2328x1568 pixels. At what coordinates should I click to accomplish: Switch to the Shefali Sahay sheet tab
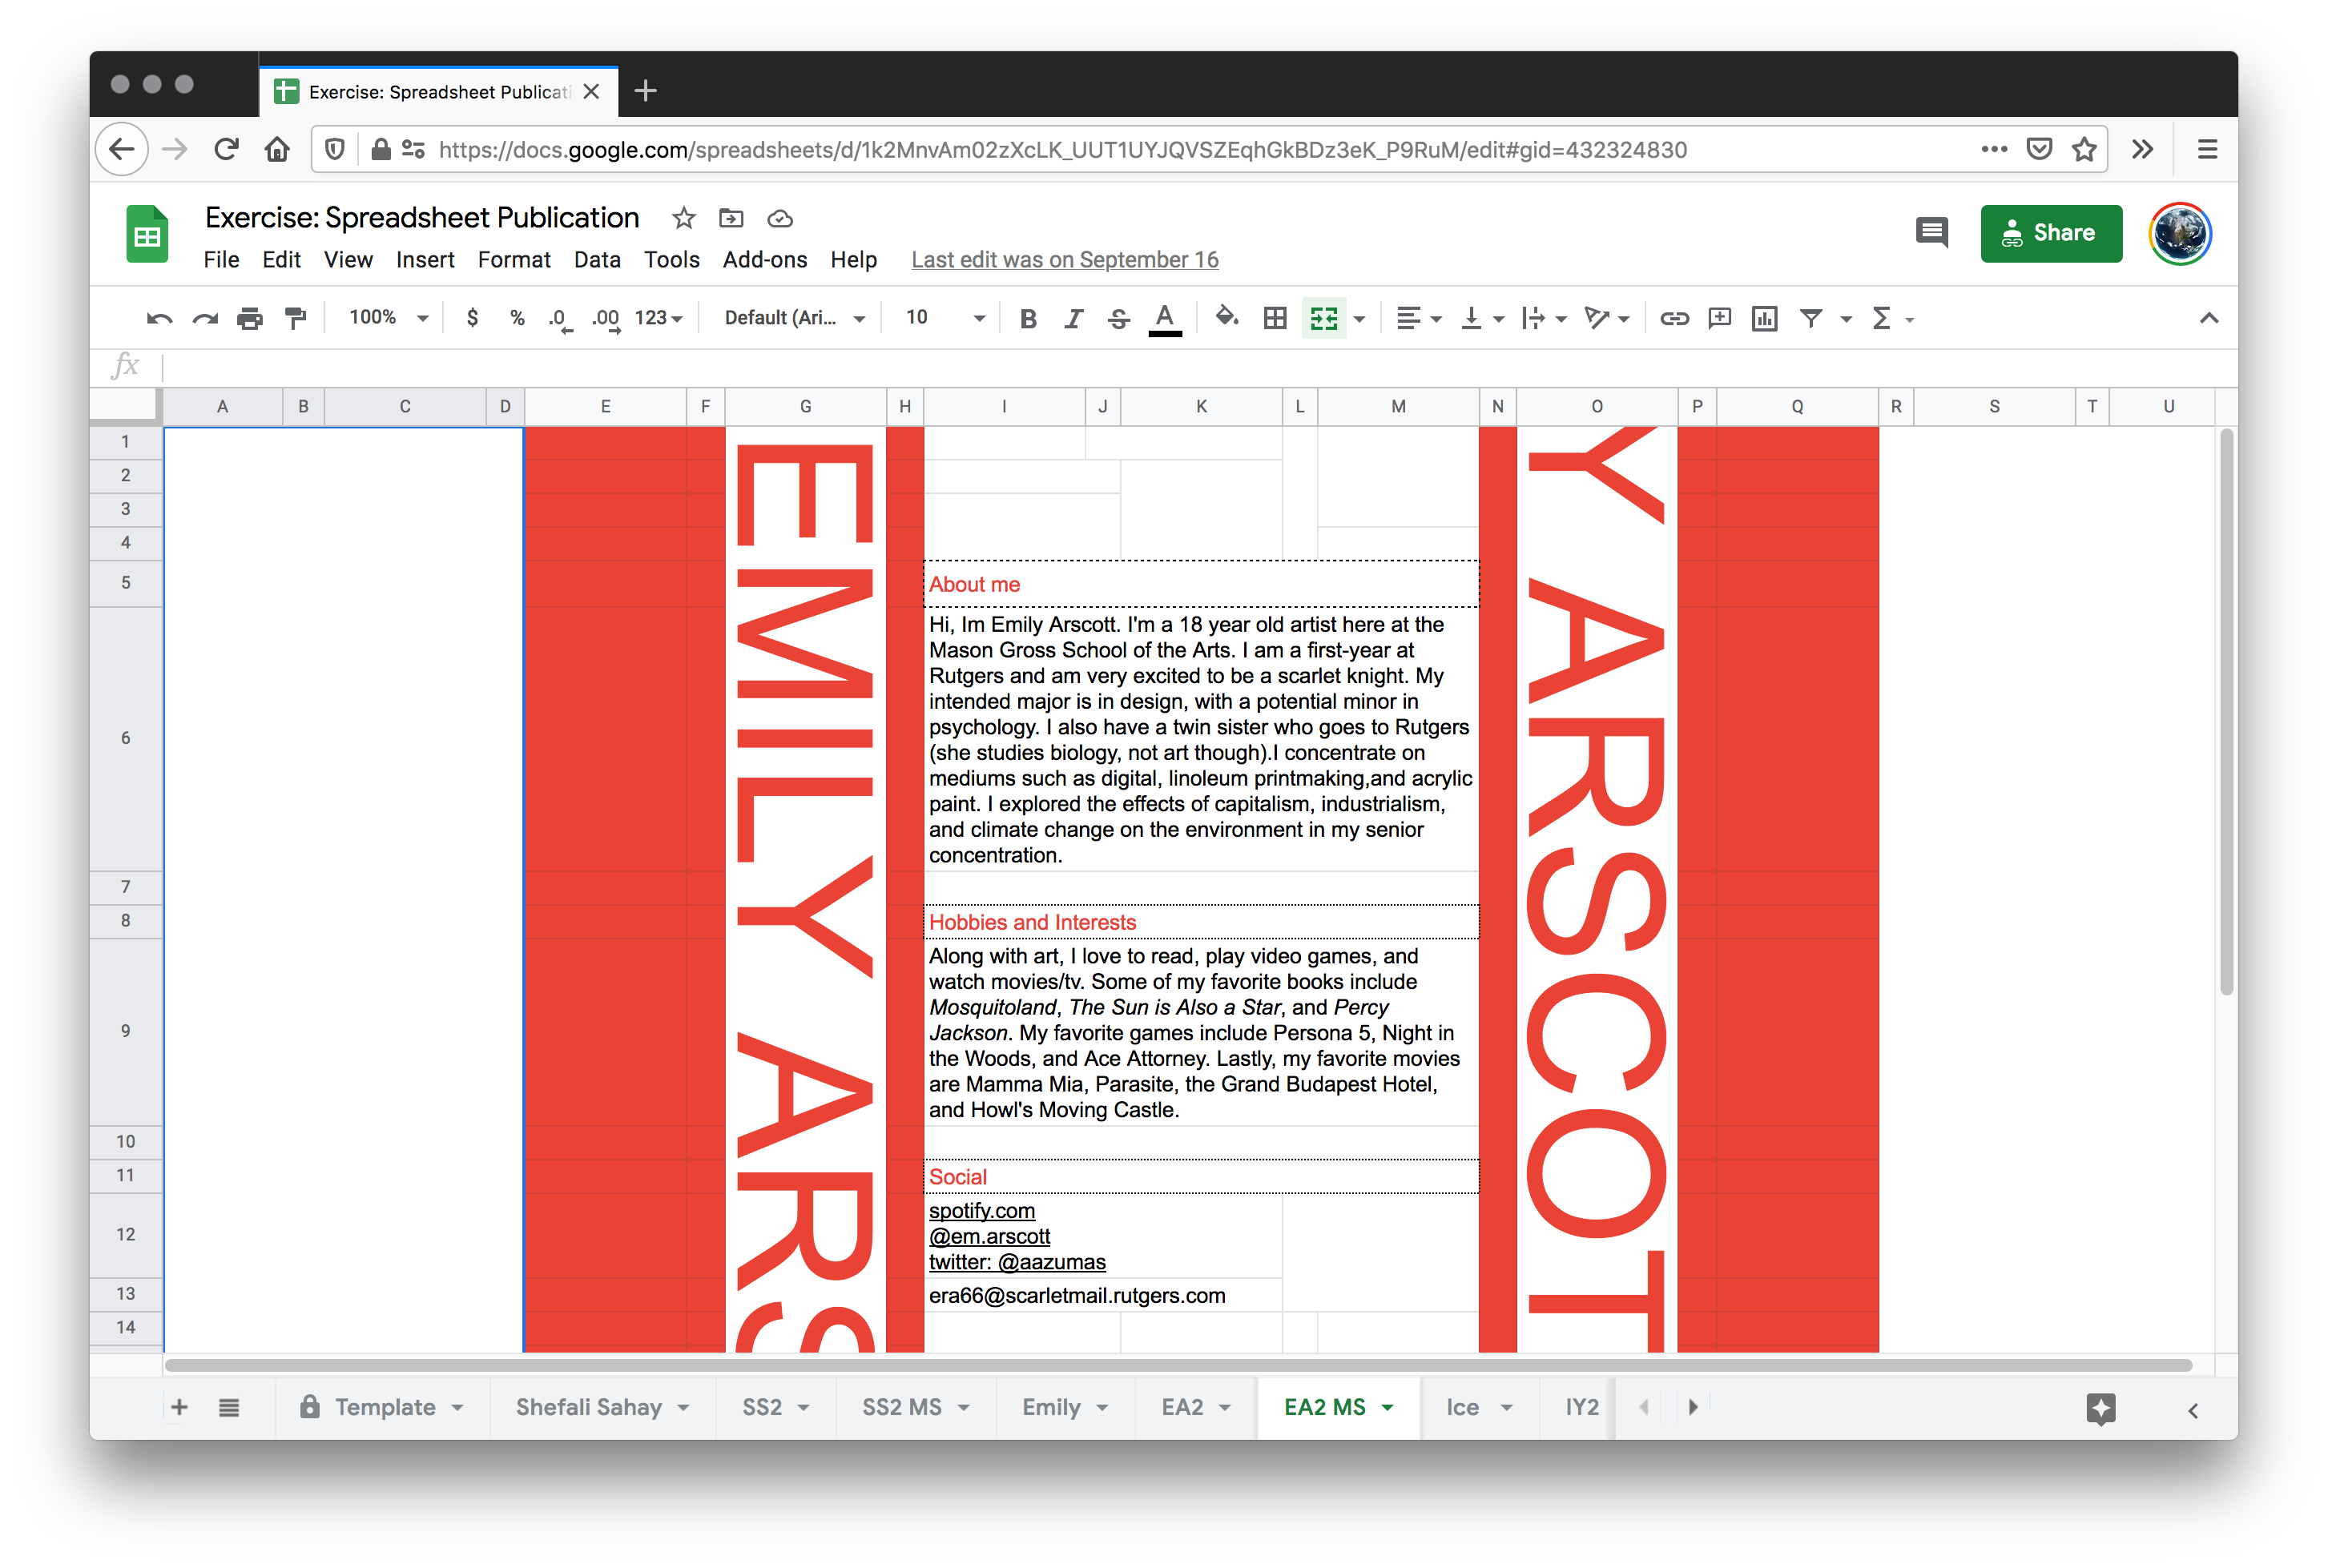[x=602, y=1407]
